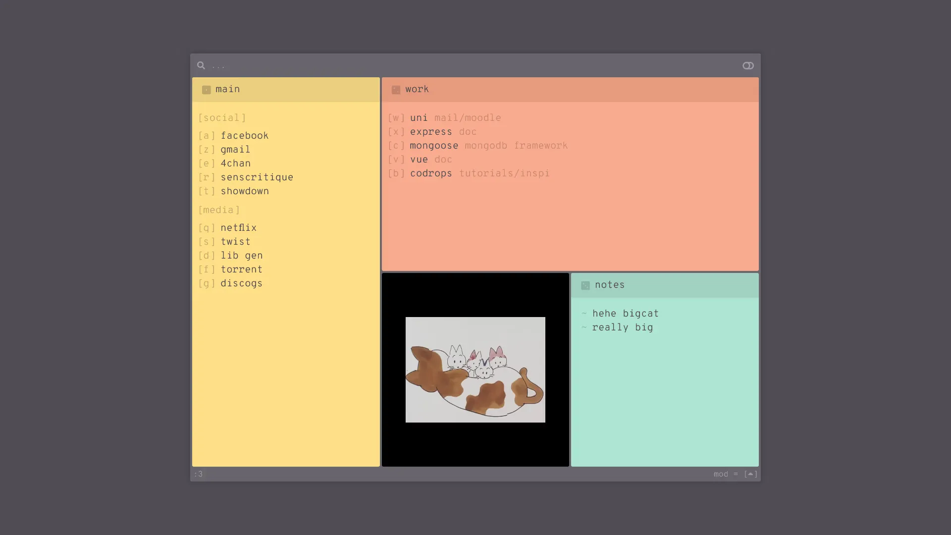
Task: Click the media section heading
Action: (219, 210)
